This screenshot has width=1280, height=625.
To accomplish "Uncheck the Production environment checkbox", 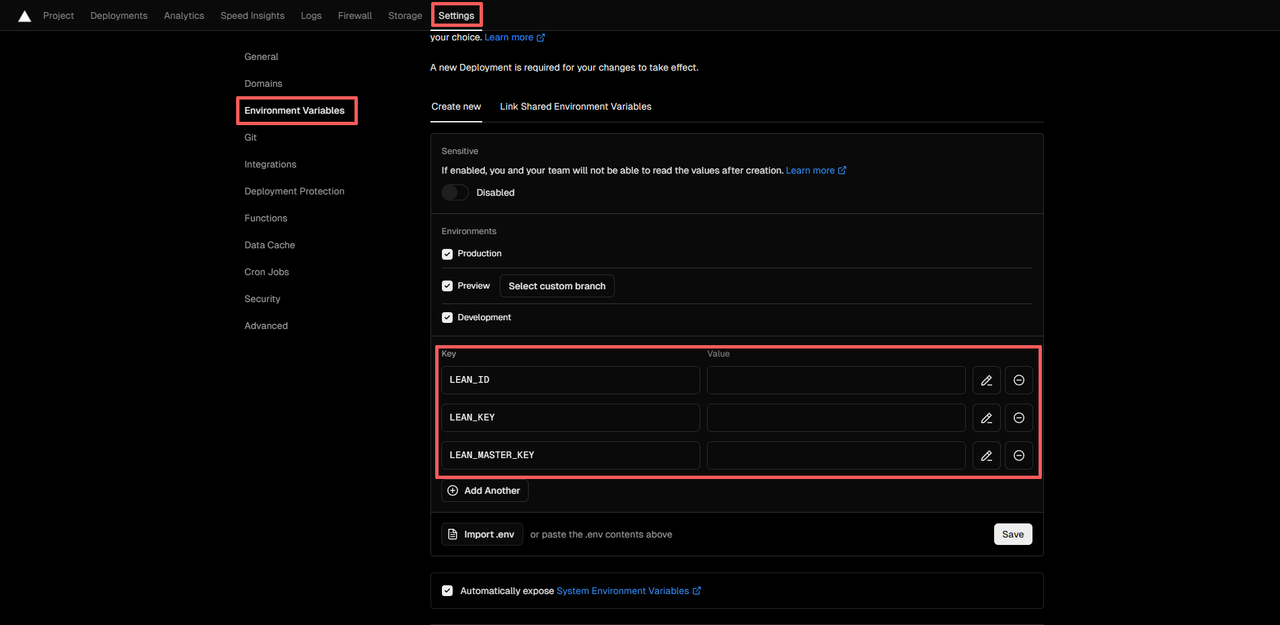I will click(x=447, y=254).
